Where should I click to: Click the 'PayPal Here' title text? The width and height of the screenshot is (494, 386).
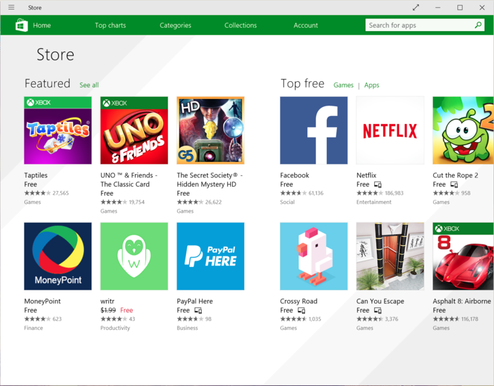[x=195, y=301]
